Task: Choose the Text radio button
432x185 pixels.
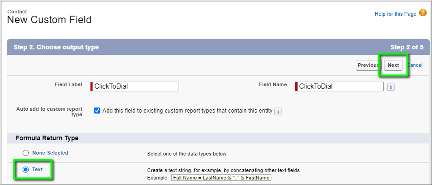Action: pyautogui.click(x=26, y=170)
